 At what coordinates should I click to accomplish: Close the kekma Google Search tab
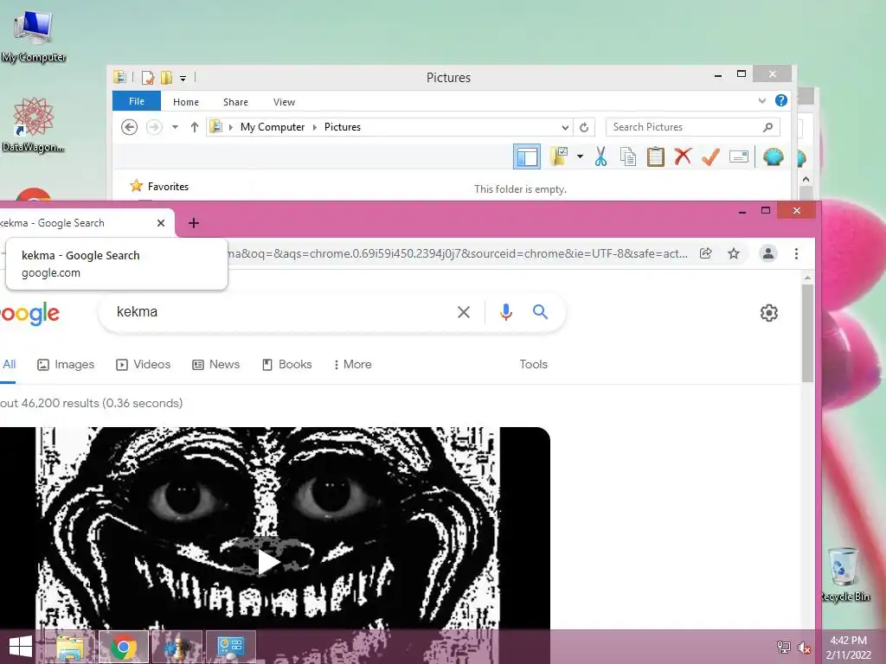[160, 223]
